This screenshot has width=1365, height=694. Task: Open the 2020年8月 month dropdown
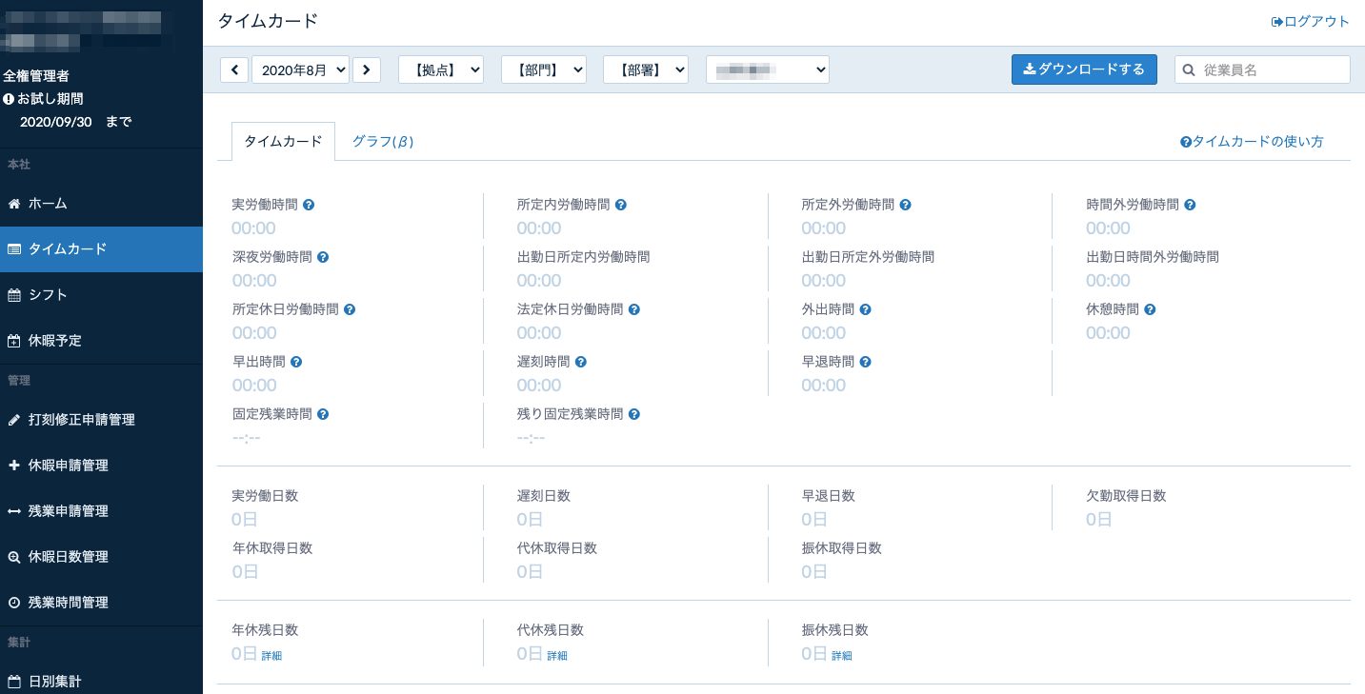click(300, 69)
